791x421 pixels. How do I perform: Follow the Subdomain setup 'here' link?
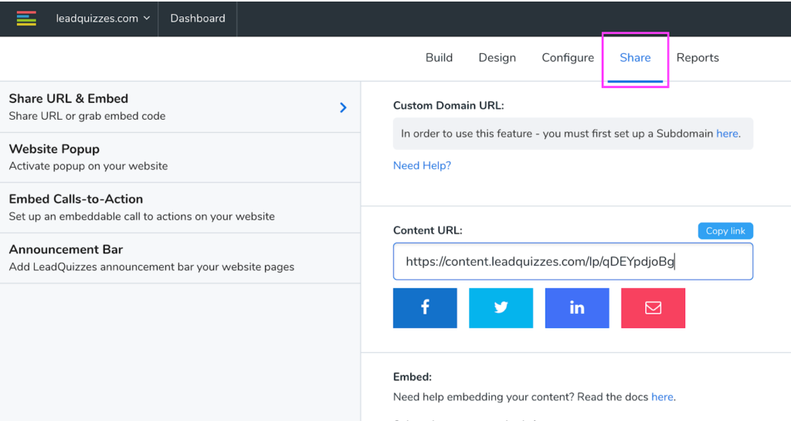pyautogui.click(x=727, y=134)
